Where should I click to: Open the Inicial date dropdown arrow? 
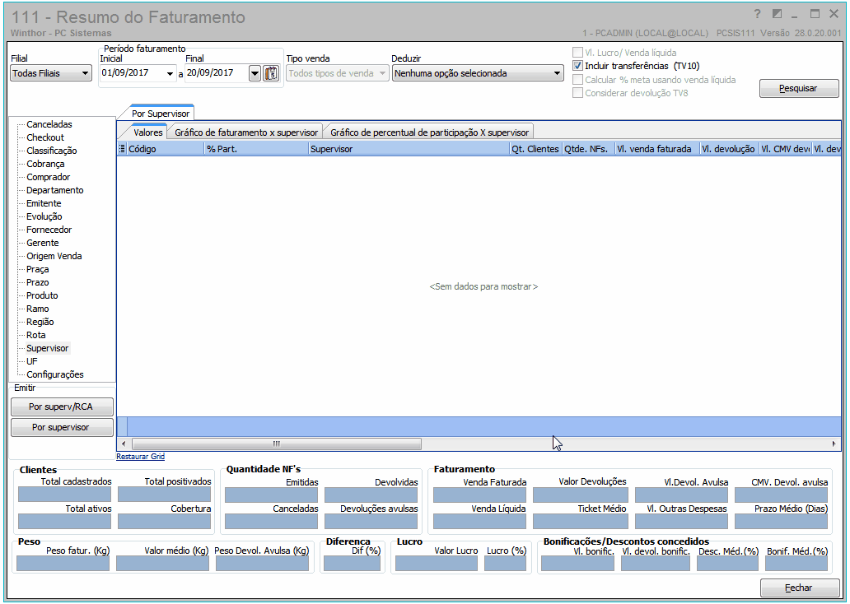click(x=170, y=74)
